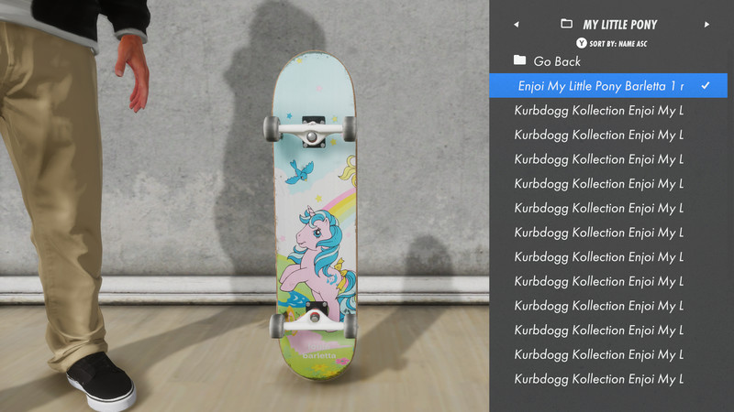Click the left arrow for previous gear category
Viewport: 734px width, 412px height.
[517, 25]
